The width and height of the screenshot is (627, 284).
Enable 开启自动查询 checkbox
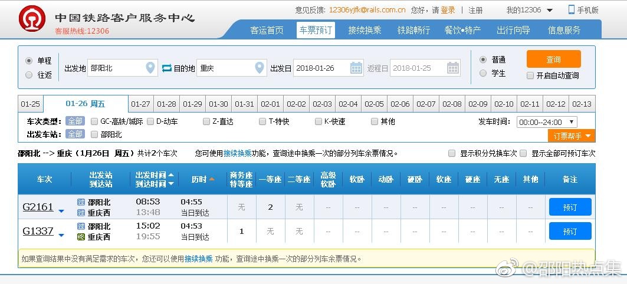pyautogui.click(x=530, y=75)
